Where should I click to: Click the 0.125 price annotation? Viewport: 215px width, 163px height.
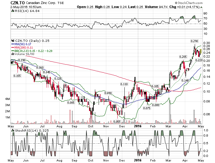coord(58,79)
